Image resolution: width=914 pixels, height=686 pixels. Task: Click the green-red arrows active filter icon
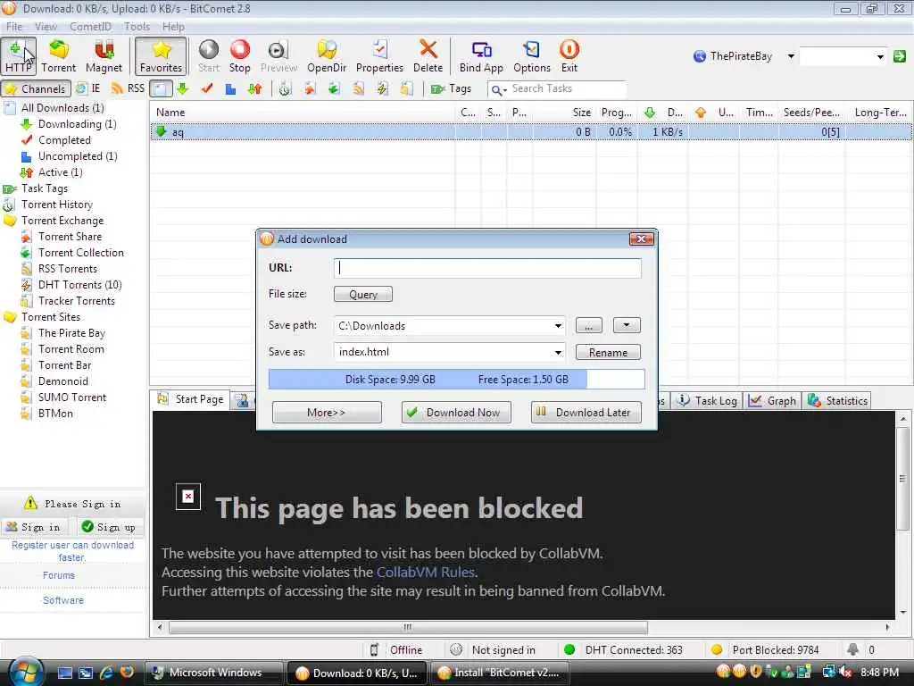click(254, 88)
